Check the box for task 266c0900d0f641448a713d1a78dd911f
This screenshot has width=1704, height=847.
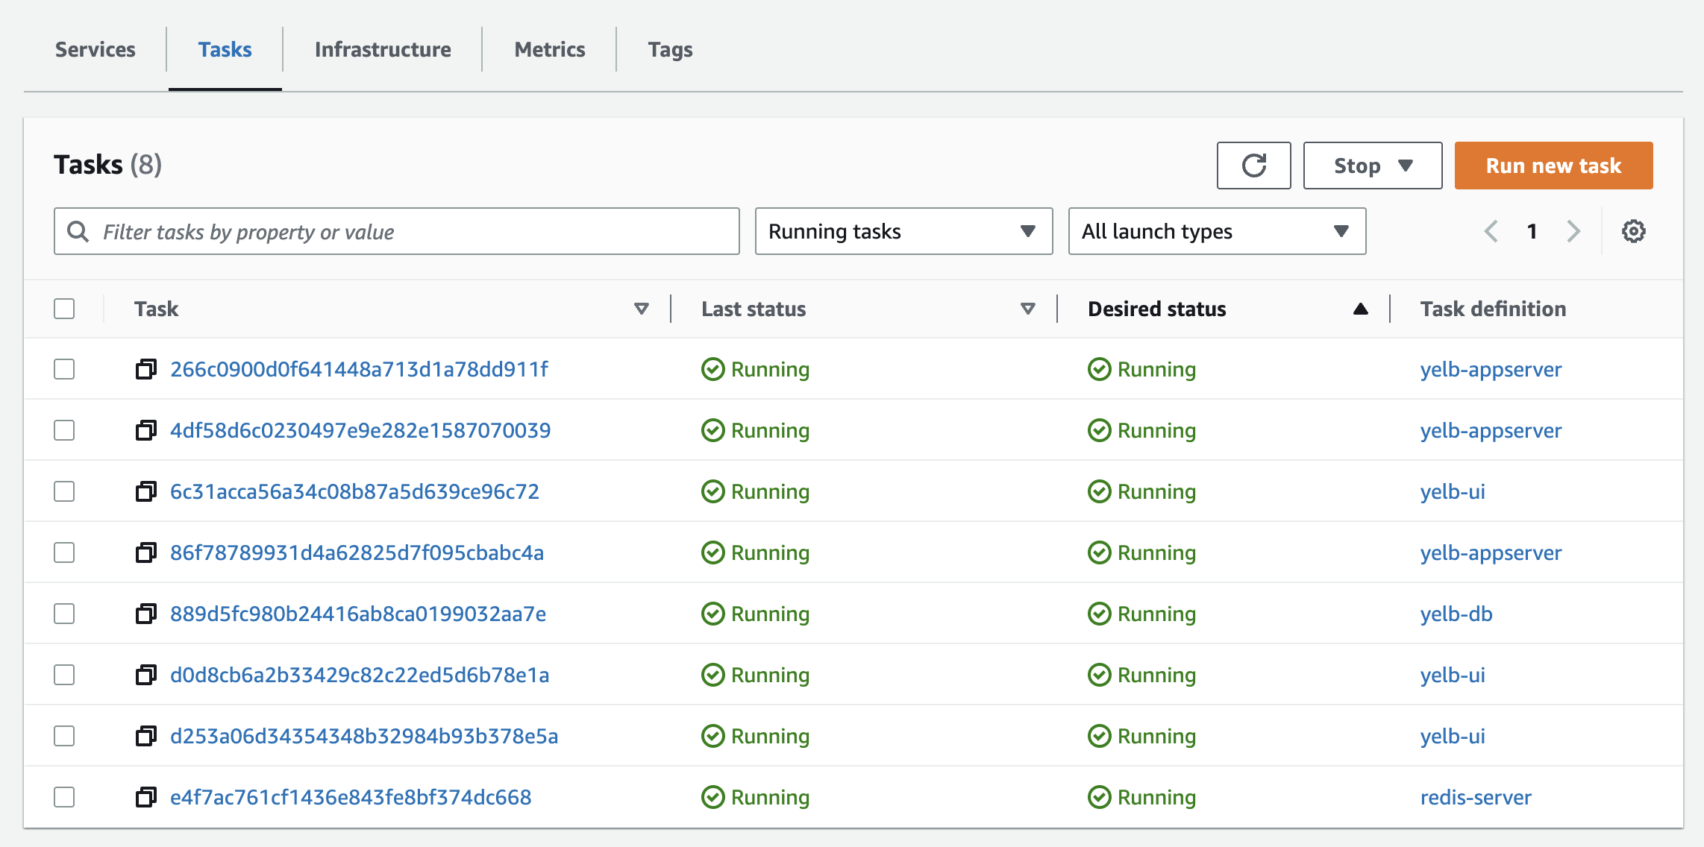point(64,369)
